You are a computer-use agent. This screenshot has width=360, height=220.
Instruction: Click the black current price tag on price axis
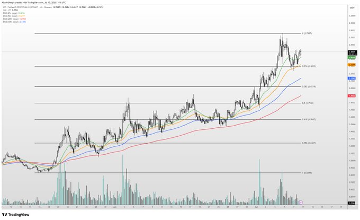click(353, 52)
